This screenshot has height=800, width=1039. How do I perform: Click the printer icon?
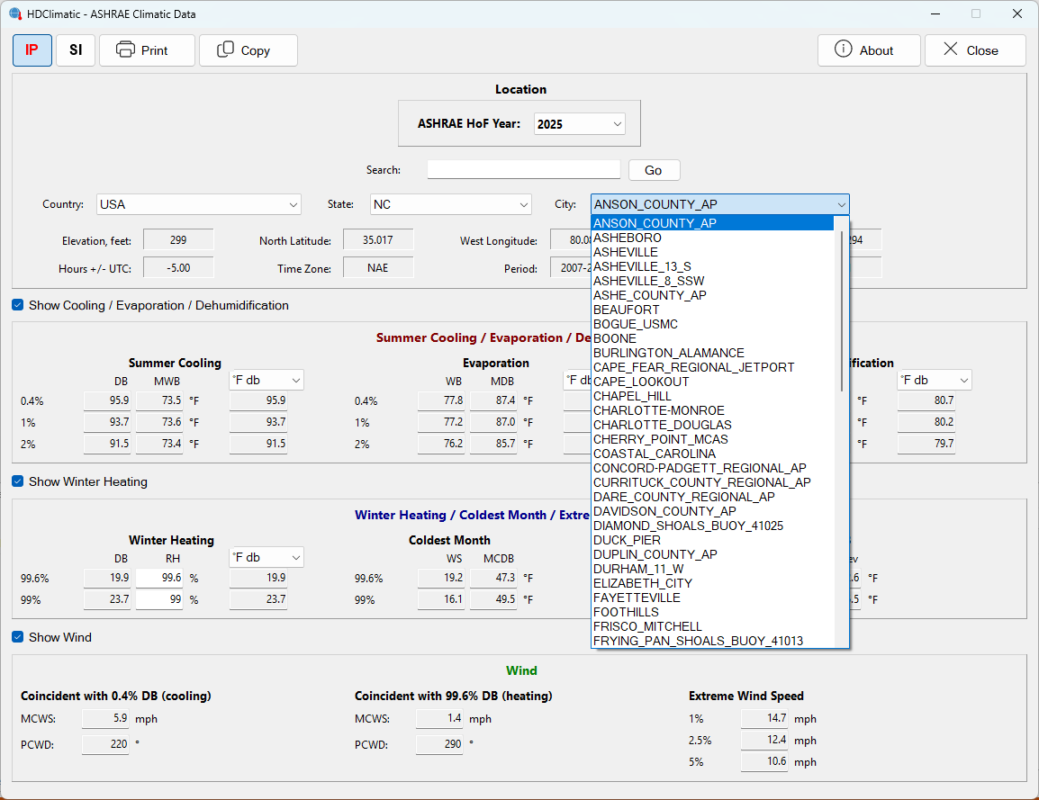point(125,49)
